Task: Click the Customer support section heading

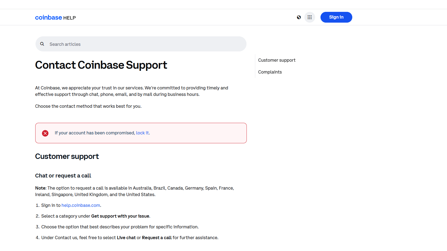Action: 67,156
